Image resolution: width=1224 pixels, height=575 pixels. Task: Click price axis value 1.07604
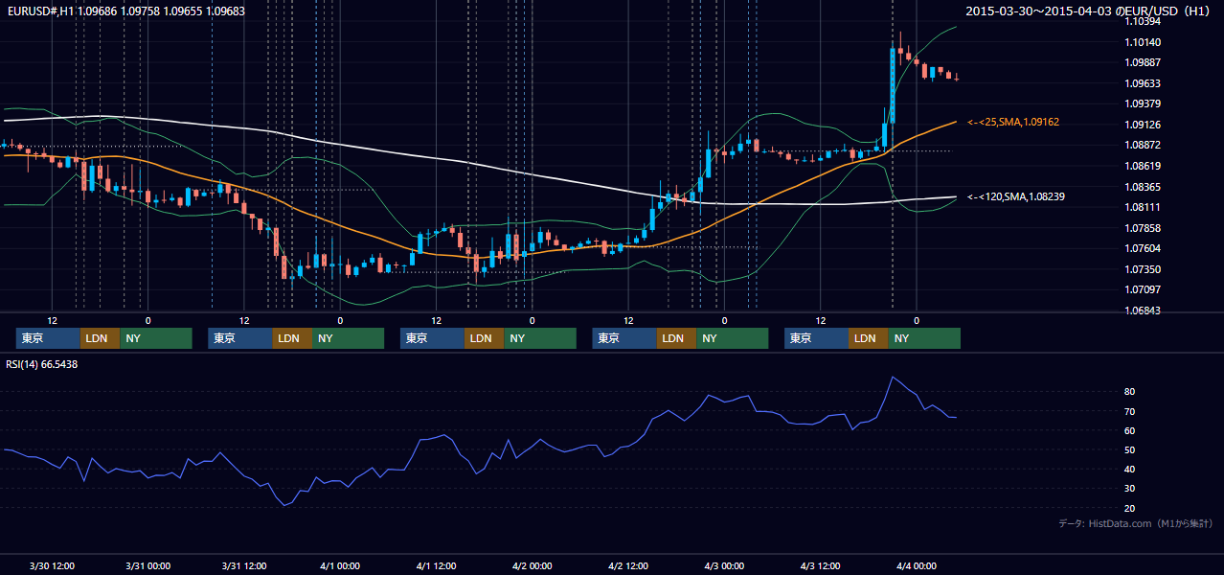[1144, 248]
